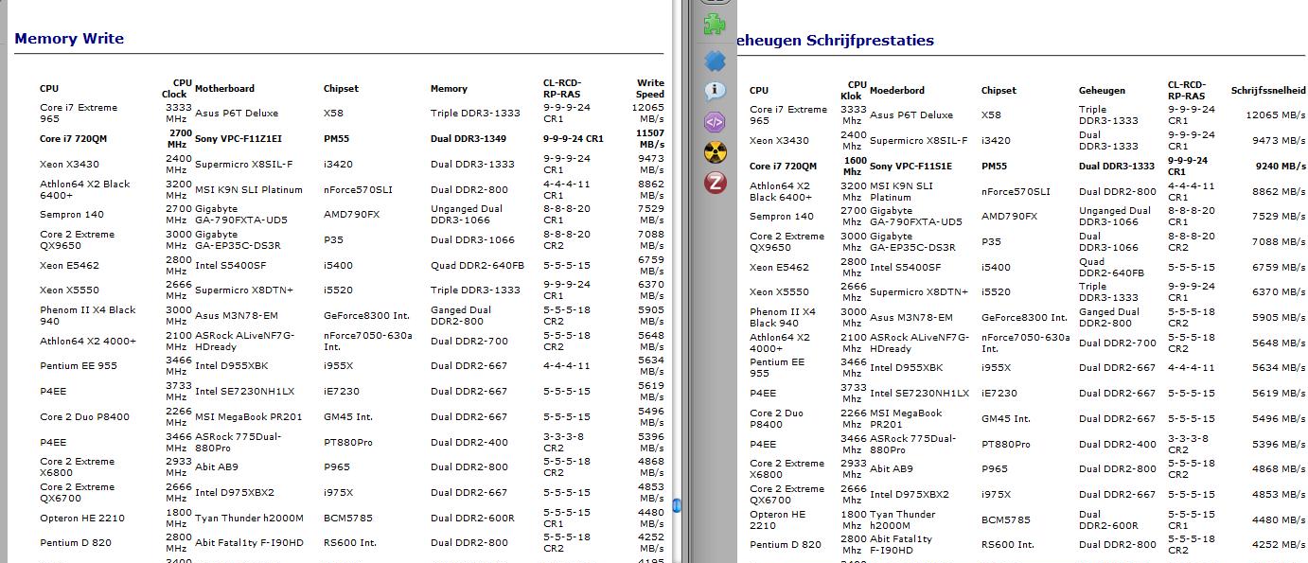Viewport: 1308px width, 563px height.
Task: Click the 'CPU Klok' column header
Action: (x=853, y=90)
